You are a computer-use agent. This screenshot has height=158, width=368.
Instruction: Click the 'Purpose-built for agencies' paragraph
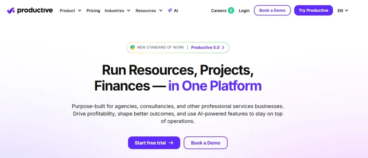(178, 114)
